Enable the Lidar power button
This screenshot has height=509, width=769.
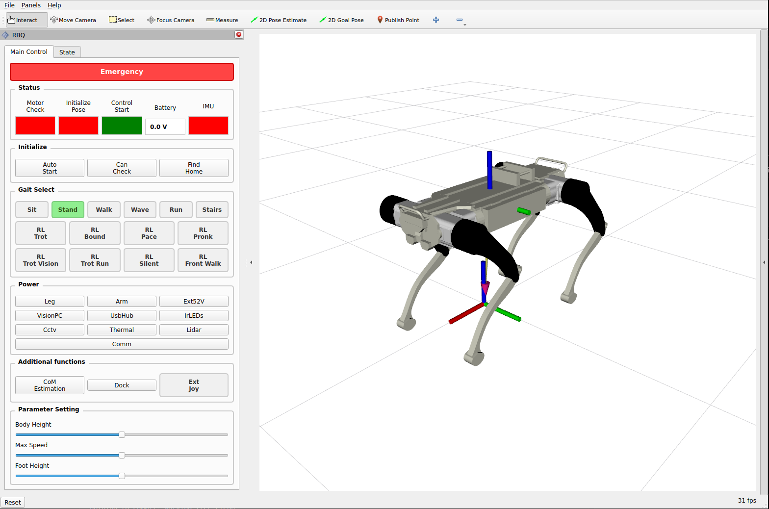click(x=194, y=330)
